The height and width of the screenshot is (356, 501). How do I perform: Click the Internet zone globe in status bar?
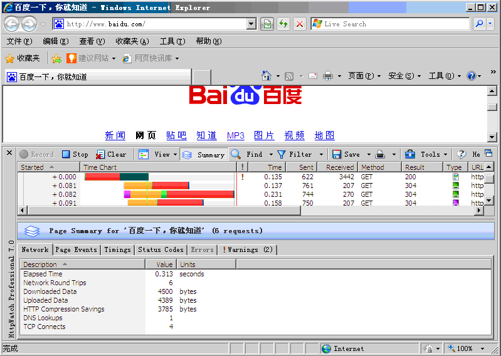(x=326, y=348)
